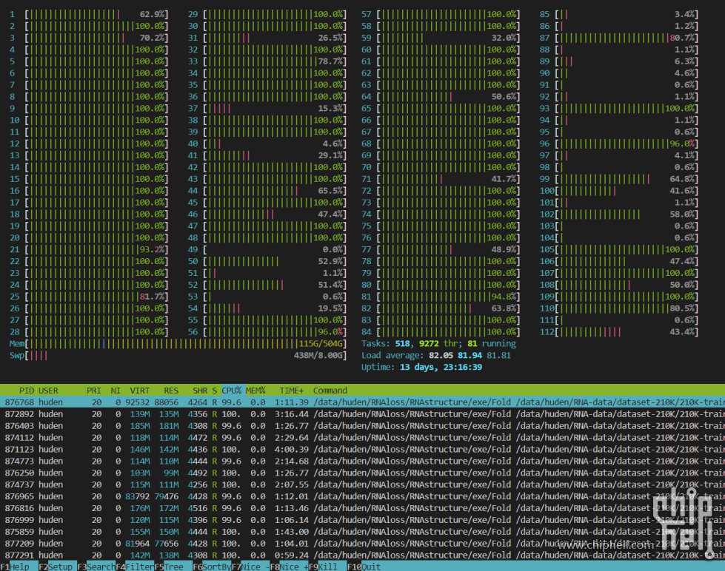725x571 pixels.
Task: Select the process row with PID 872892
Action: pos(363,414)
